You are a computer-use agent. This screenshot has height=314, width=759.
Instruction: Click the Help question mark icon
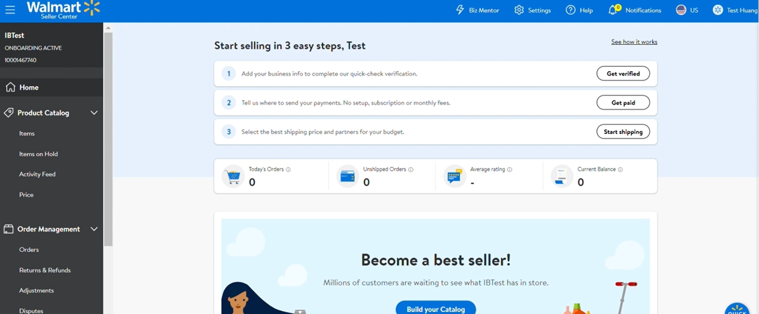(570, 10)
